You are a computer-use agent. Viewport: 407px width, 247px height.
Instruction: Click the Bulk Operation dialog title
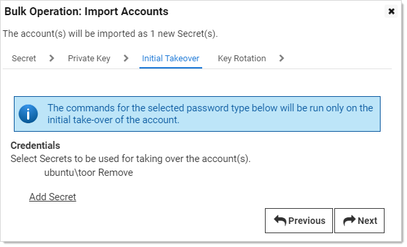tap(87, 12)
